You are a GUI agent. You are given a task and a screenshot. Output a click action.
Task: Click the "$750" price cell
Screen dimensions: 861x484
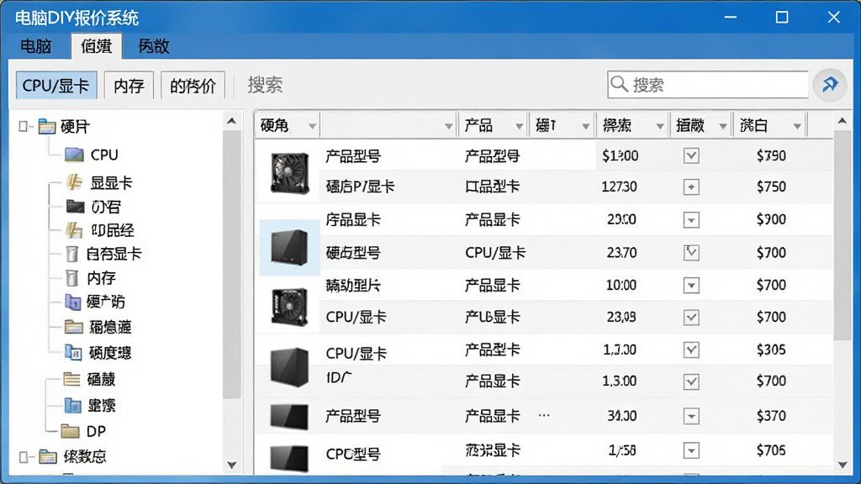coord(771,187)
